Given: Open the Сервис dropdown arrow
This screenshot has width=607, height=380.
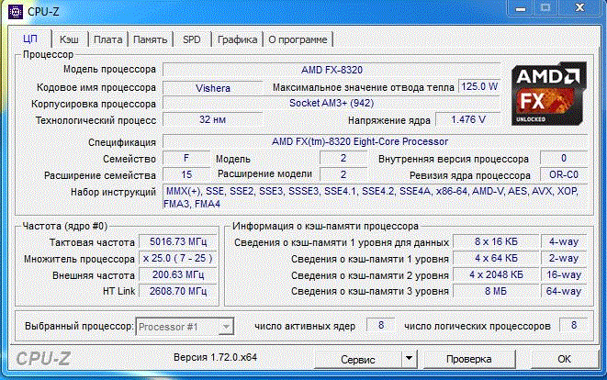Looking at the screenshot, I should [x=409, y=359].
